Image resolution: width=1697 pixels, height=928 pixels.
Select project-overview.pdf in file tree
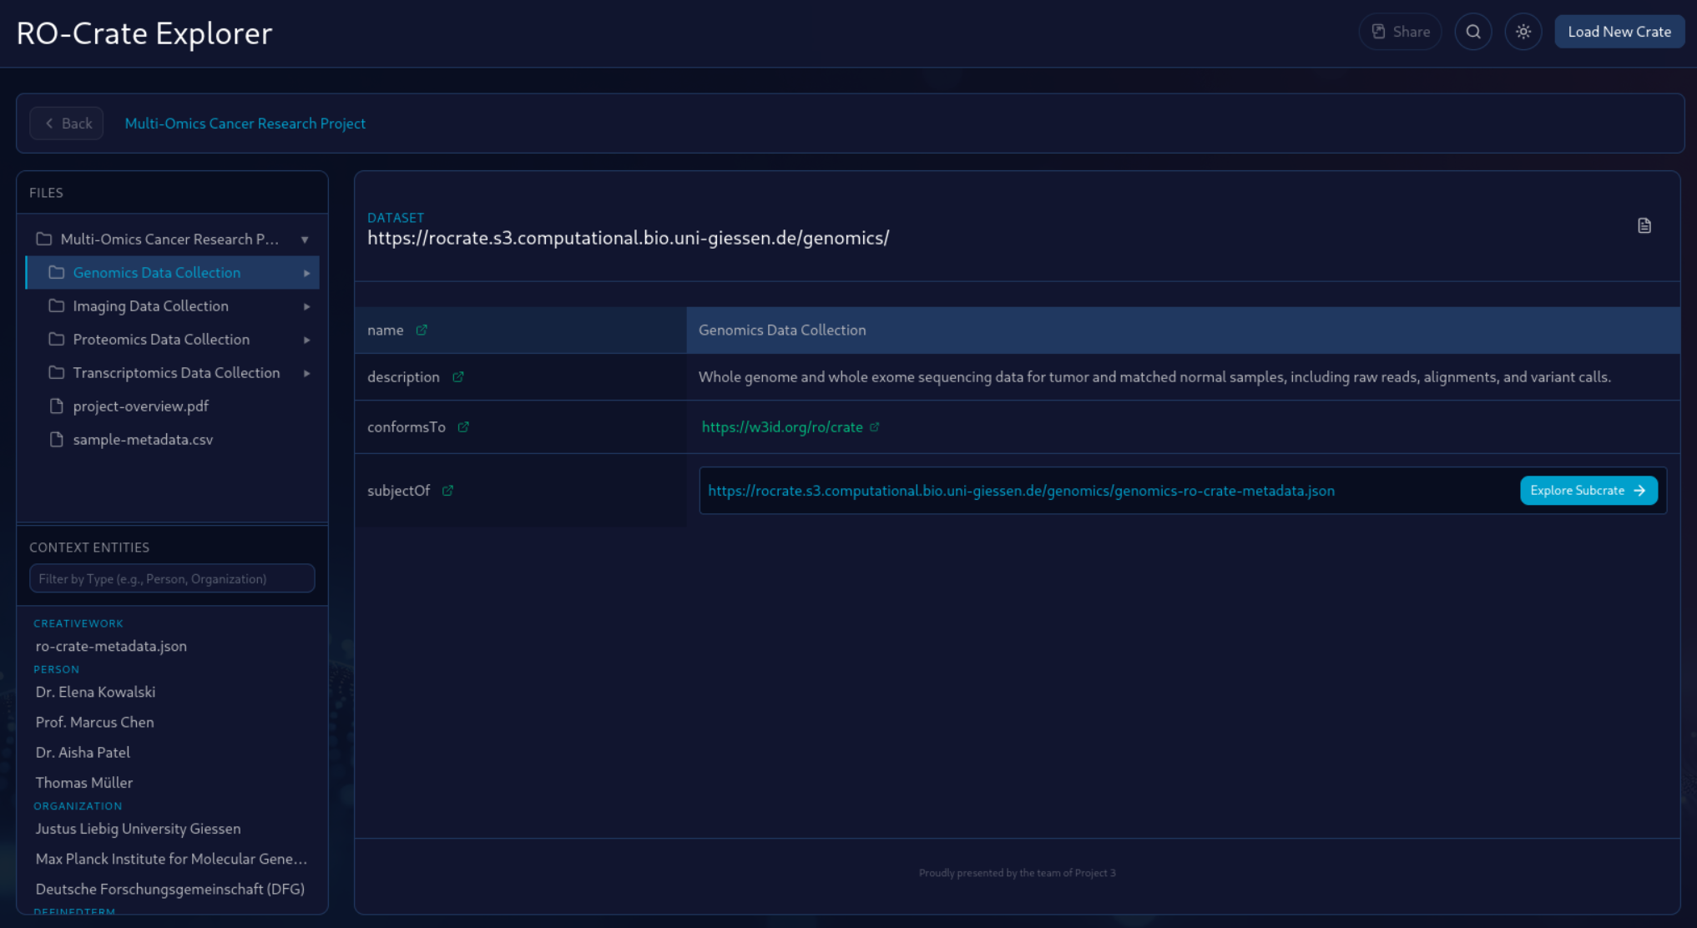tap(140, 406)
